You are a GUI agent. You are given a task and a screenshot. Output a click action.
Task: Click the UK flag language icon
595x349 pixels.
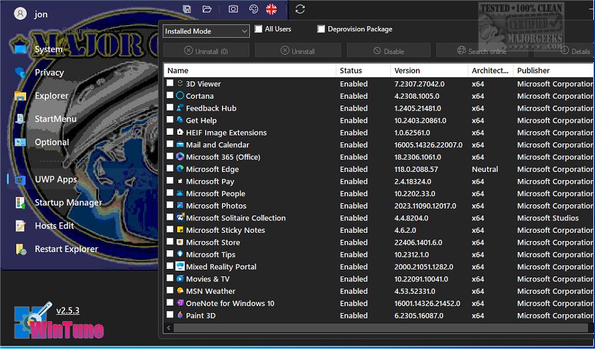coord(271,9)
